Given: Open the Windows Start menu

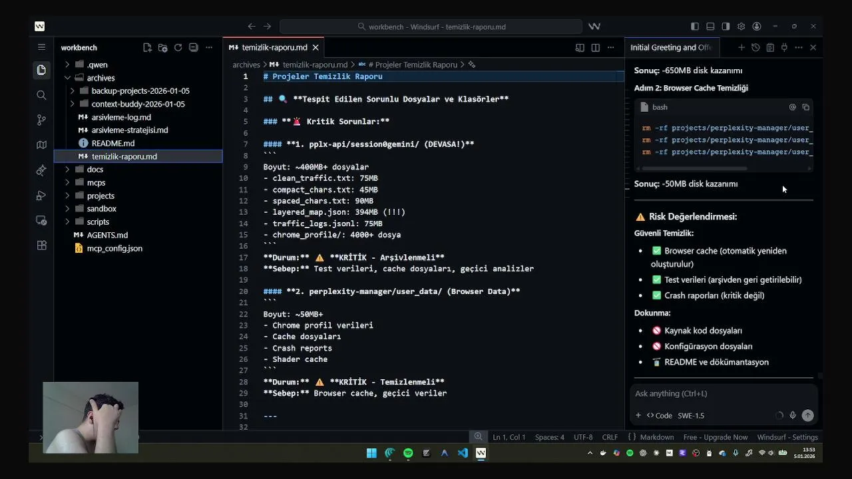Looking at the screenshot, I should click(x=371, y=453).
